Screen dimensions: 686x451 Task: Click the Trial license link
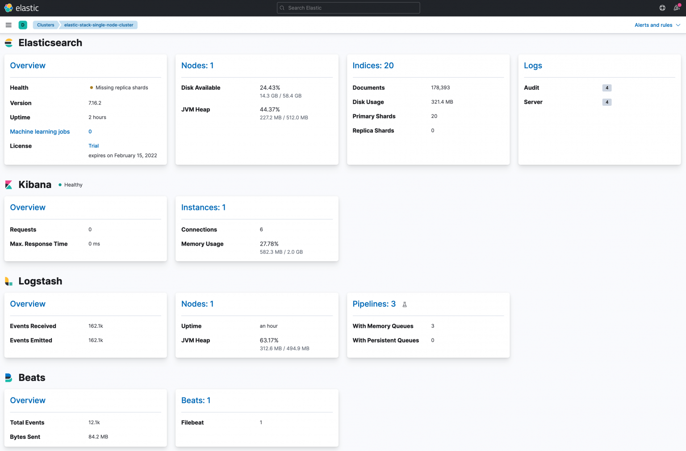pos(93,146)
